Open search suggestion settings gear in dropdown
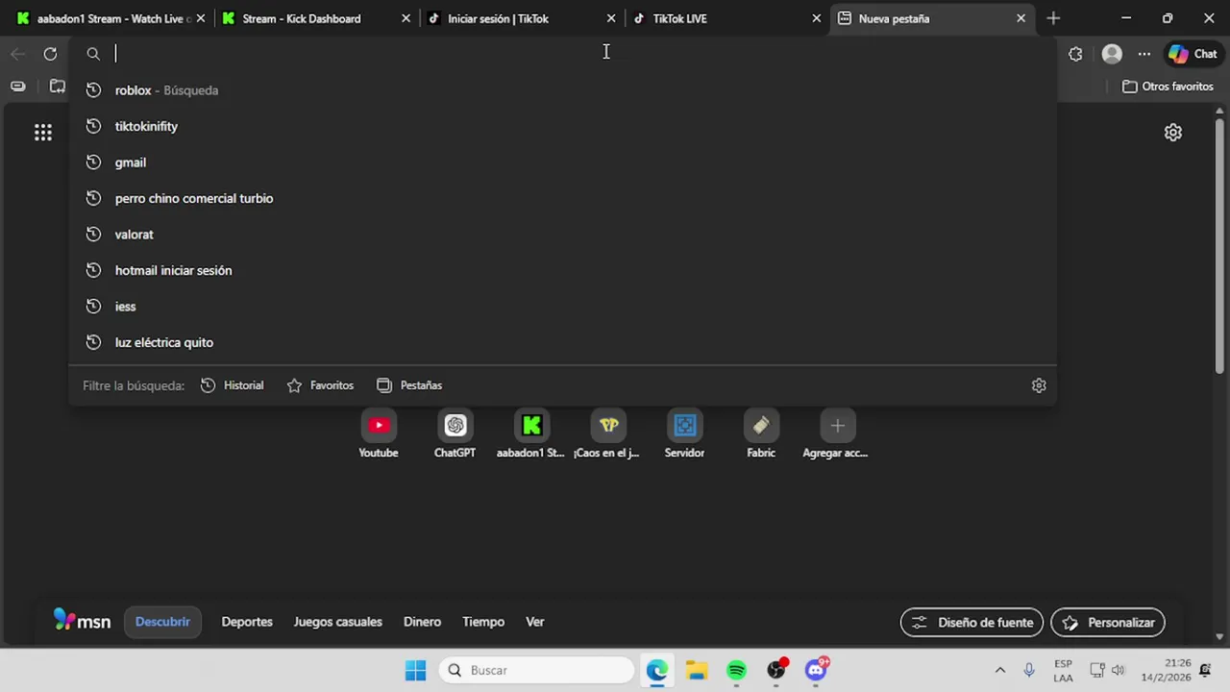Image resolution: width=1230 pixels, height=692 pixels. (x=1039, y=385)
